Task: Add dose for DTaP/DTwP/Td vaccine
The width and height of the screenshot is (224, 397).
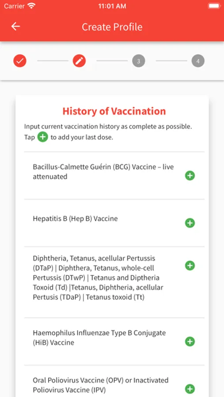Action: pyautogui.click(x=190, y=266)
